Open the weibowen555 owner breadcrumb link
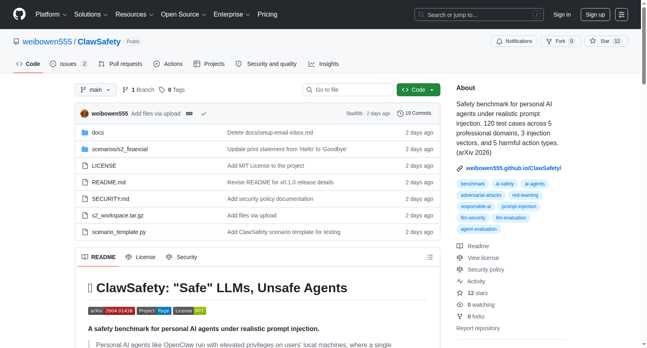This screenshot has width=647, height=348. click(47, 42)
